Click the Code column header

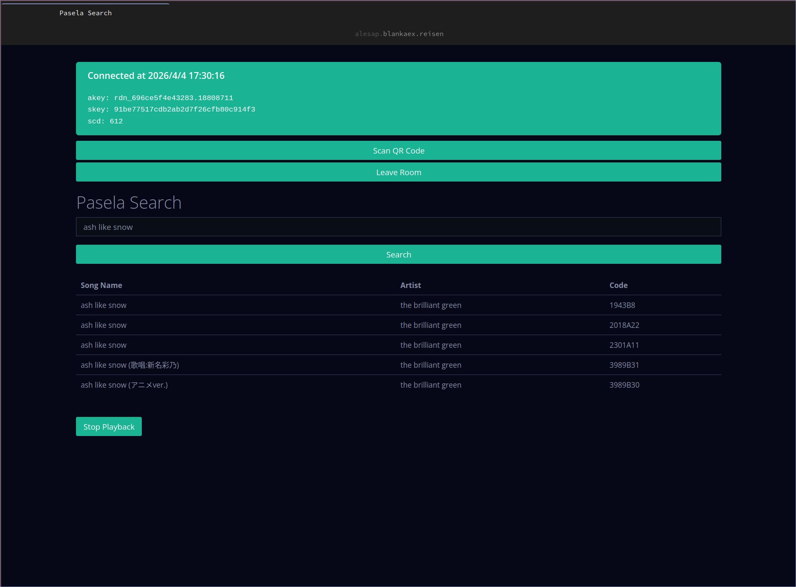(x=618, y=285)
